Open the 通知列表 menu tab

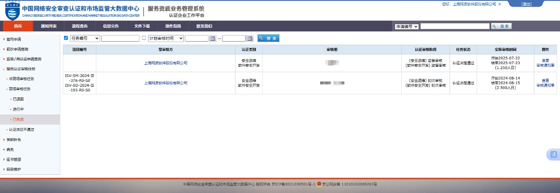49,26
